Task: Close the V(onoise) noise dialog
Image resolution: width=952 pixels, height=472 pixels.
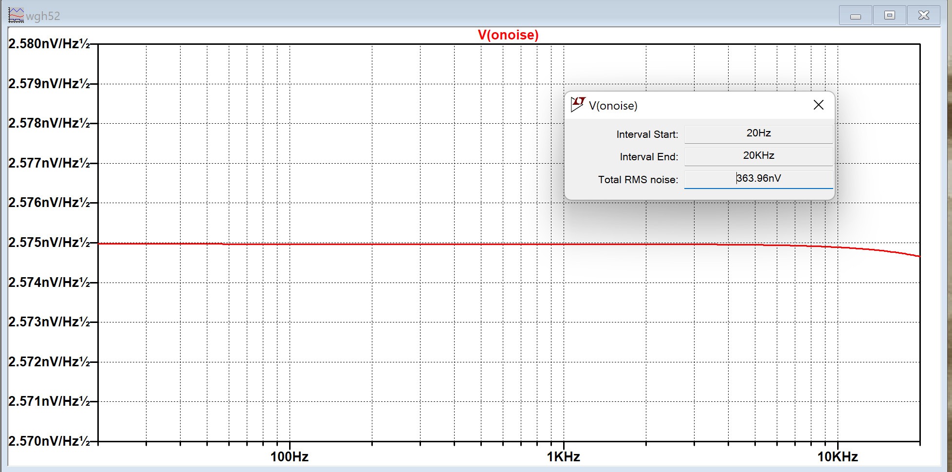Action: pyautogui.click(x=819, y=105)
